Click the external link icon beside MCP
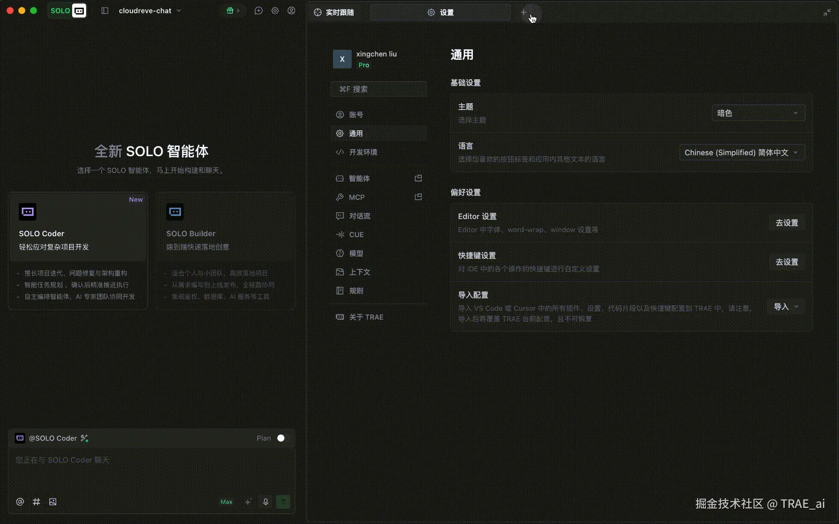 (x=418, y=197)
